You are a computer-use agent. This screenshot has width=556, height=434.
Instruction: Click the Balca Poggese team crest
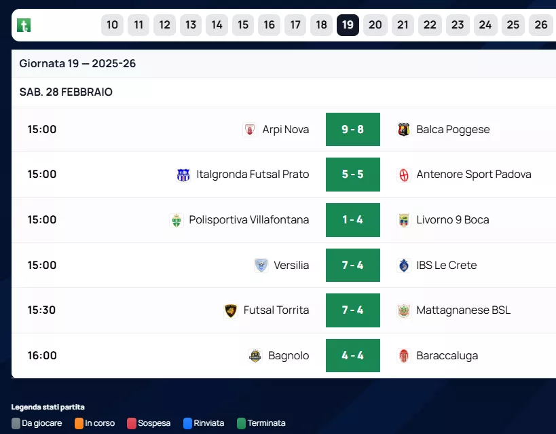coord(404,130)
